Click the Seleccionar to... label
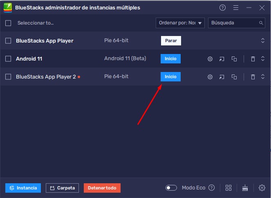This screenshot has height=198, width=271. [x=36, y=23]
